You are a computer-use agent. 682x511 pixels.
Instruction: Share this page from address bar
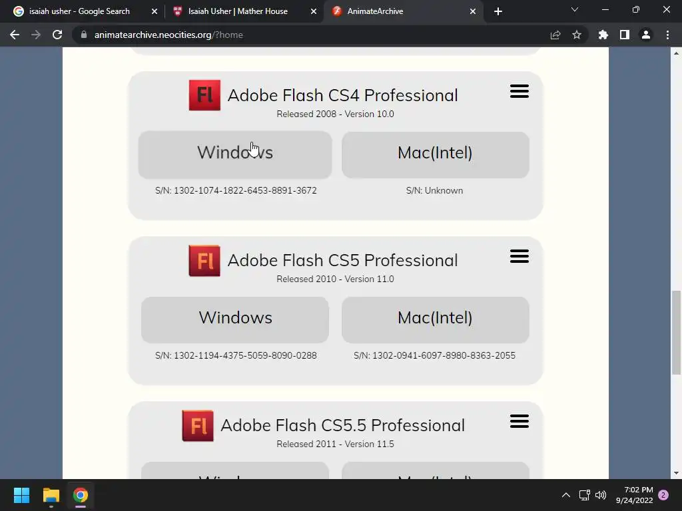click(555, 35)
